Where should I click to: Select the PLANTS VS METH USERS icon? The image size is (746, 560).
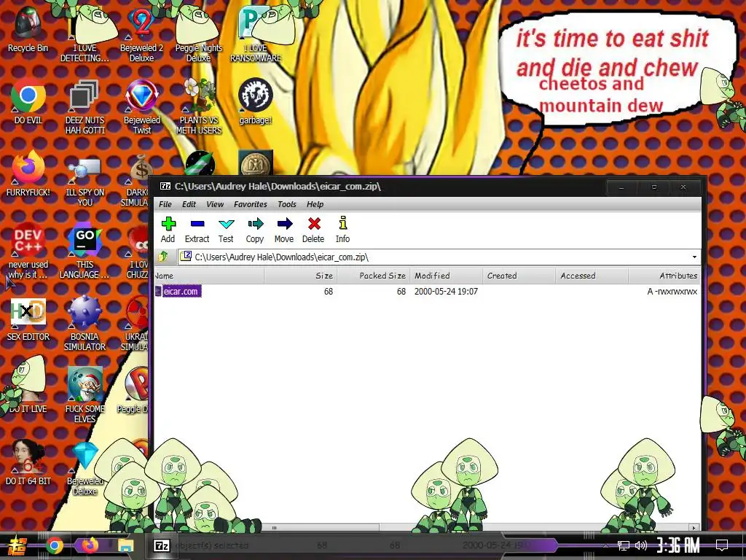tap(198, 107)
